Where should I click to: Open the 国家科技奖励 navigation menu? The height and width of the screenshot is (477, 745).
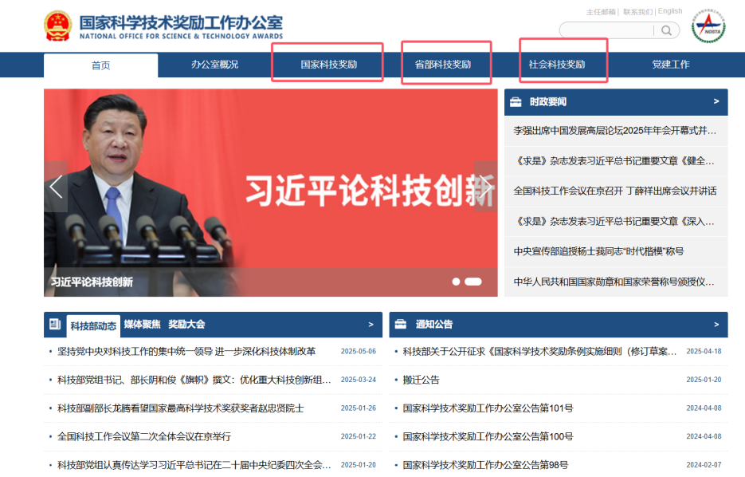click(328, 65)
